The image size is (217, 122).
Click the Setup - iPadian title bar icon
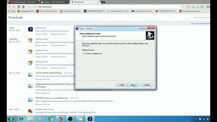(77, 28)
